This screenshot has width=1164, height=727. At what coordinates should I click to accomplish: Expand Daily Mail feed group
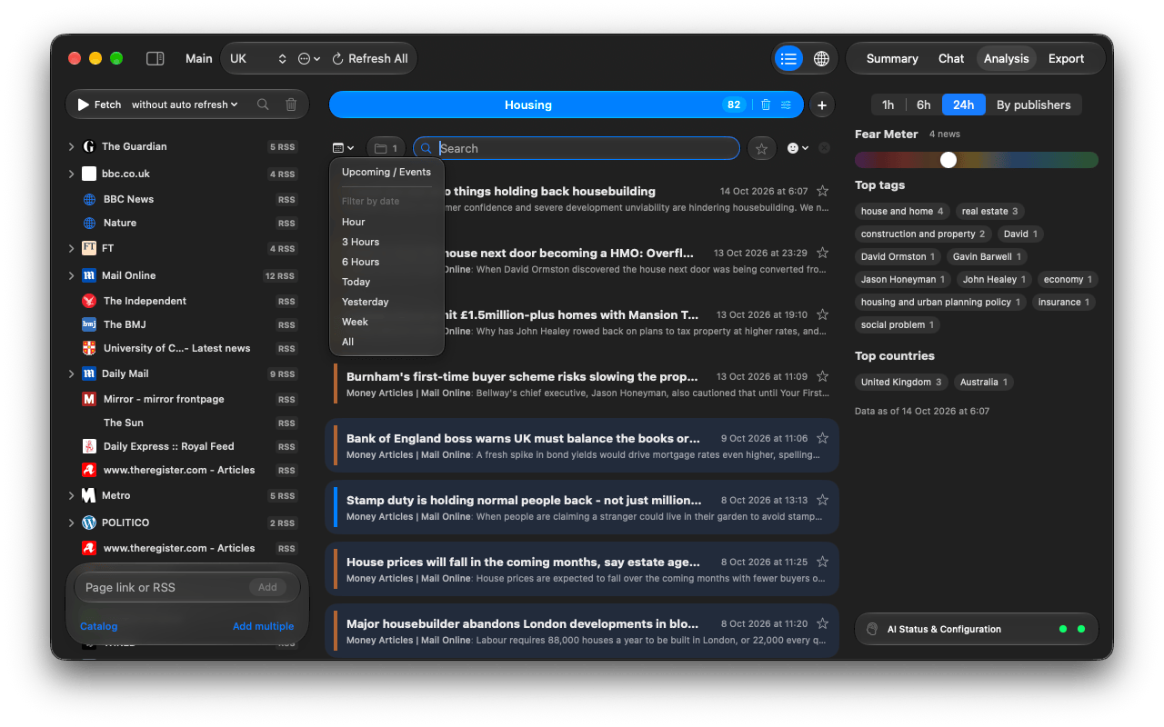pyautogui.click(x=72, y=373)
